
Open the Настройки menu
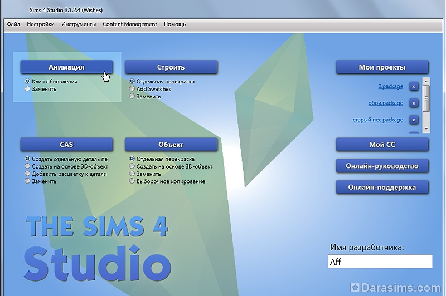coord(40,24)
